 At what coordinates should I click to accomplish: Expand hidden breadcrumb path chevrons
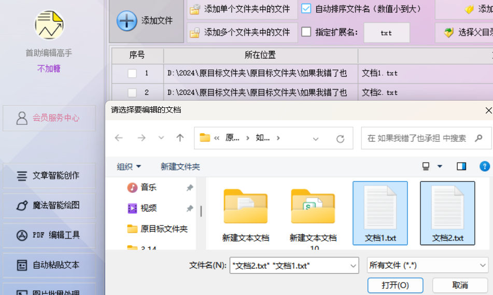pos(217,138)
